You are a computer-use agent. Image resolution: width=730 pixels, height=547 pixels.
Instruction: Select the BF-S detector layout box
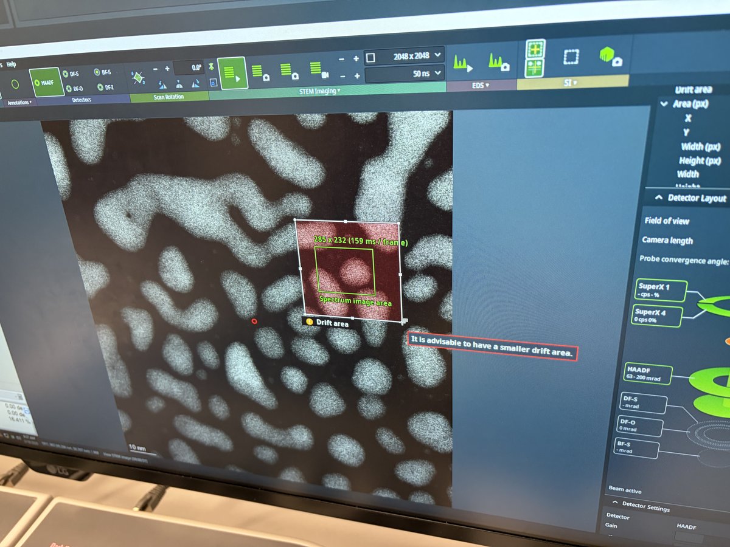pyautogui.click(x=637, y=449)
